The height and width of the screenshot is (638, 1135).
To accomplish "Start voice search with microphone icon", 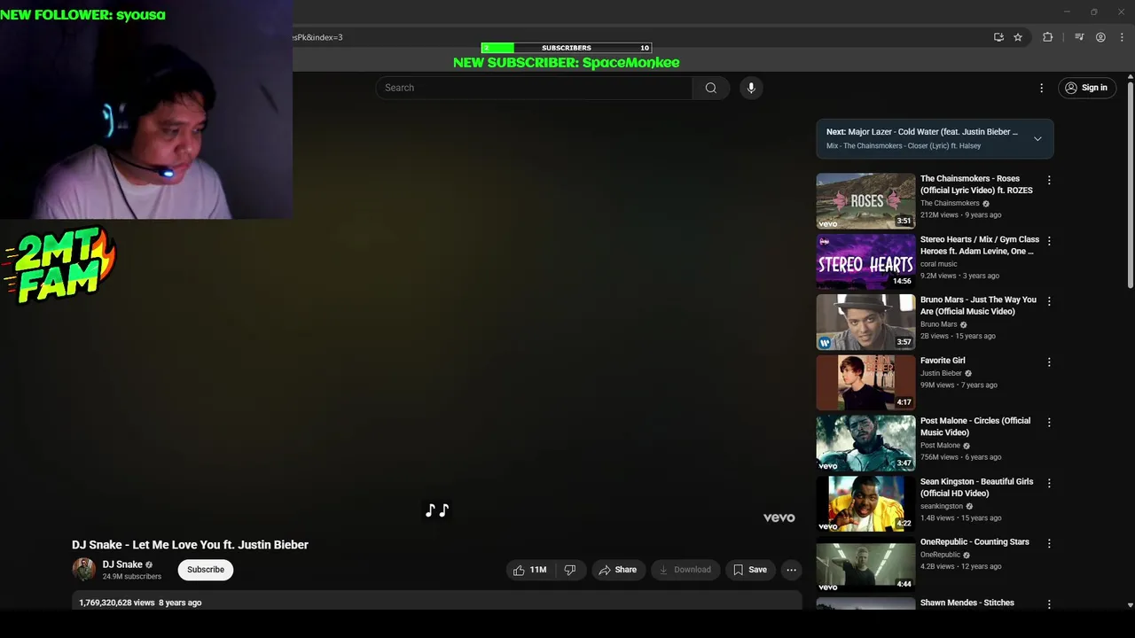I will pyautogui.click(x=751, y=88).
